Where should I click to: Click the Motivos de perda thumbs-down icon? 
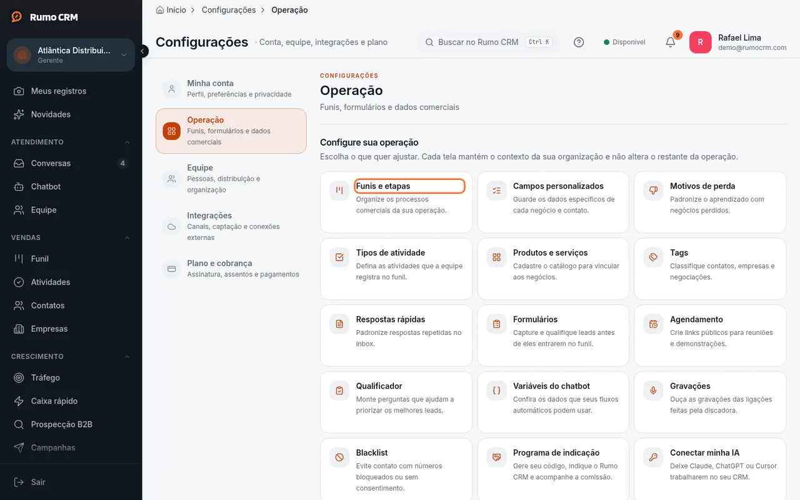point(653,191)
